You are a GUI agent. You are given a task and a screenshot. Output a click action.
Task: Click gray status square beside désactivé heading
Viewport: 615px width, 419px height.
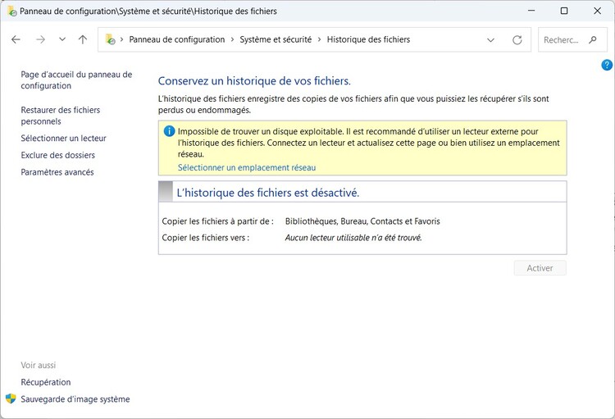tap(166, 191)
